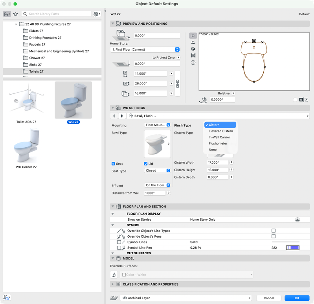Choose In-Wall Carrier flush type
Screen dimensions: 314x304
219,137
